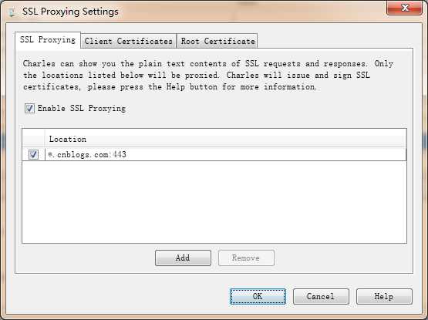Screen dimensions: 428x320
Task: Click the empty area of locations list
Action: pyautogui.click(x=214, y=202)
